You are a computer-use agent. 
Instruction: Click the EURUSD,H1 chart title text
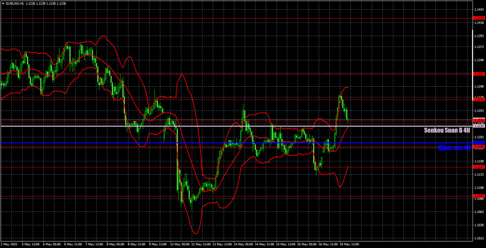click(14, 3)
